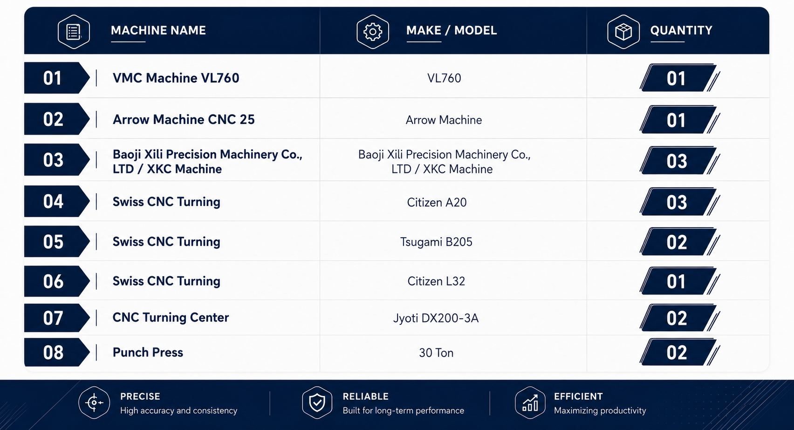
Task: Click quantity 03 badge for Citizen A20
Action: point(679,202)
